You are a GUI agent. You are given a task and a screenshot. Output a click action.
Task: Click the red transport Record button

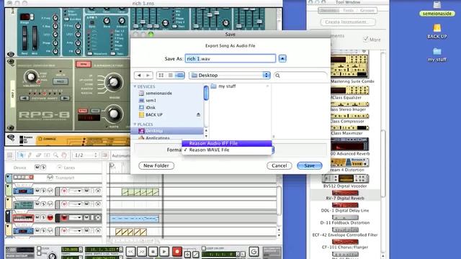(x=177, y=252)
